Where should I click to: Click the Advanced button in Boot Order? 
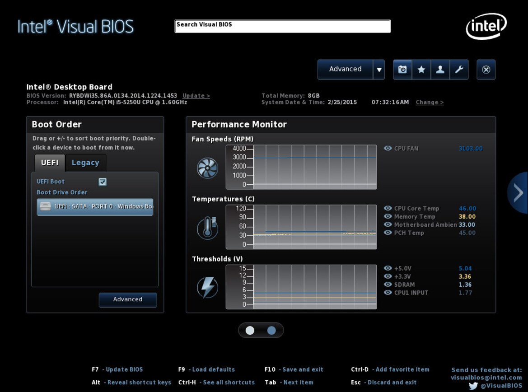tap(128, 299)
